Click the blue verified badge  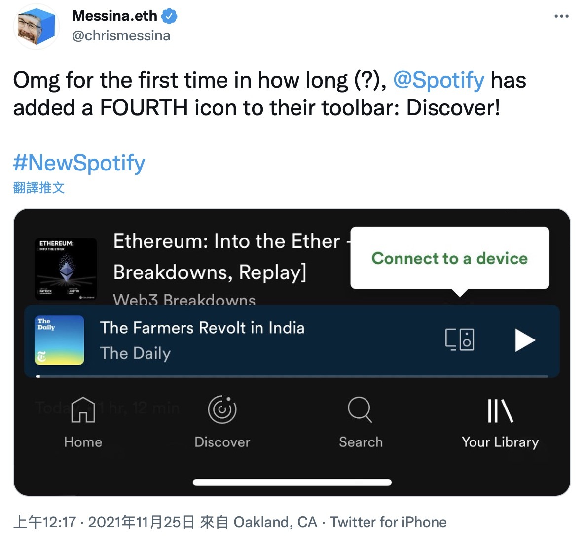click(169, 16)
